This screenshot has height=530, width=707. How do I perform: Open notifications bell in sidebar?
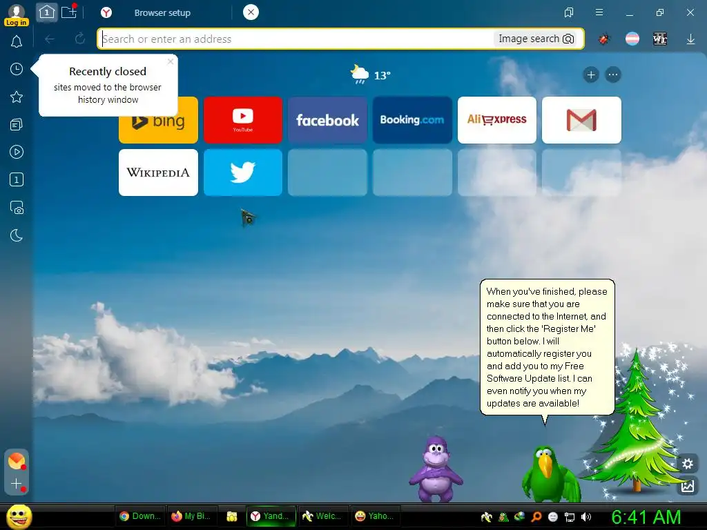click(x=17, y=41)
